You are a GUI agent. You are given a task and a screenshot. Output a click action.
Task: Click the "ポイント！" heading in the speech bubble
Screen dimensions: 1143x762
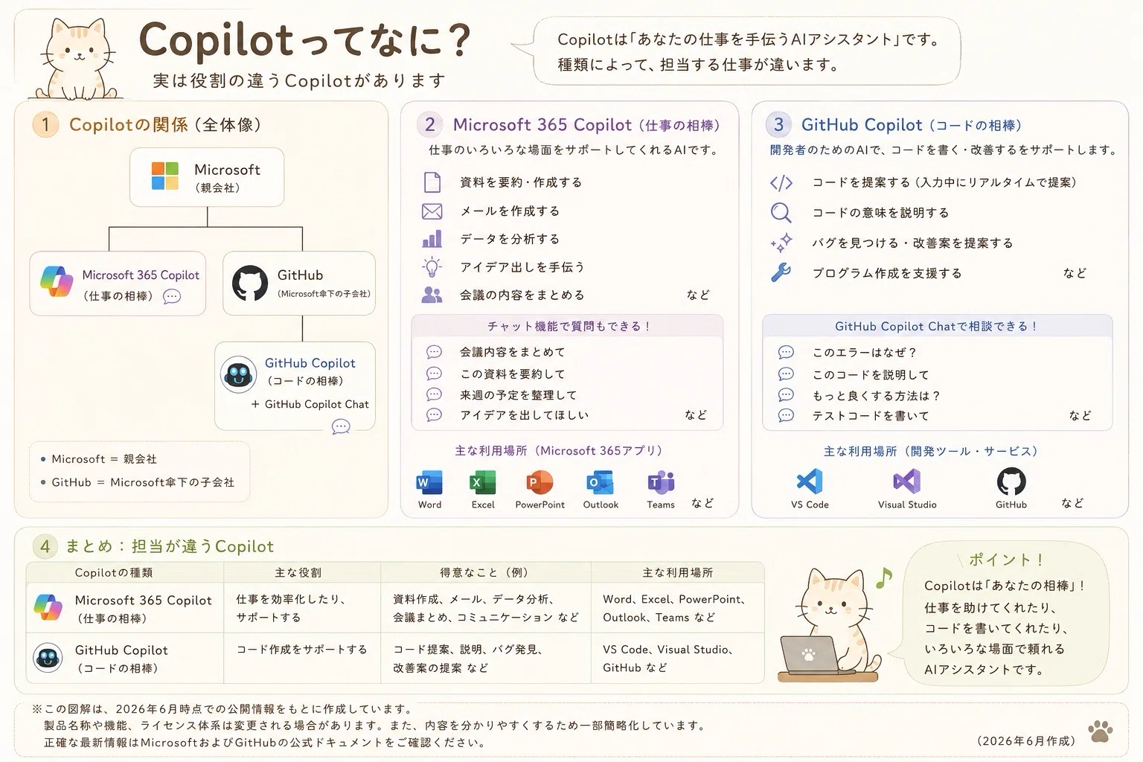pos(1006,560)
